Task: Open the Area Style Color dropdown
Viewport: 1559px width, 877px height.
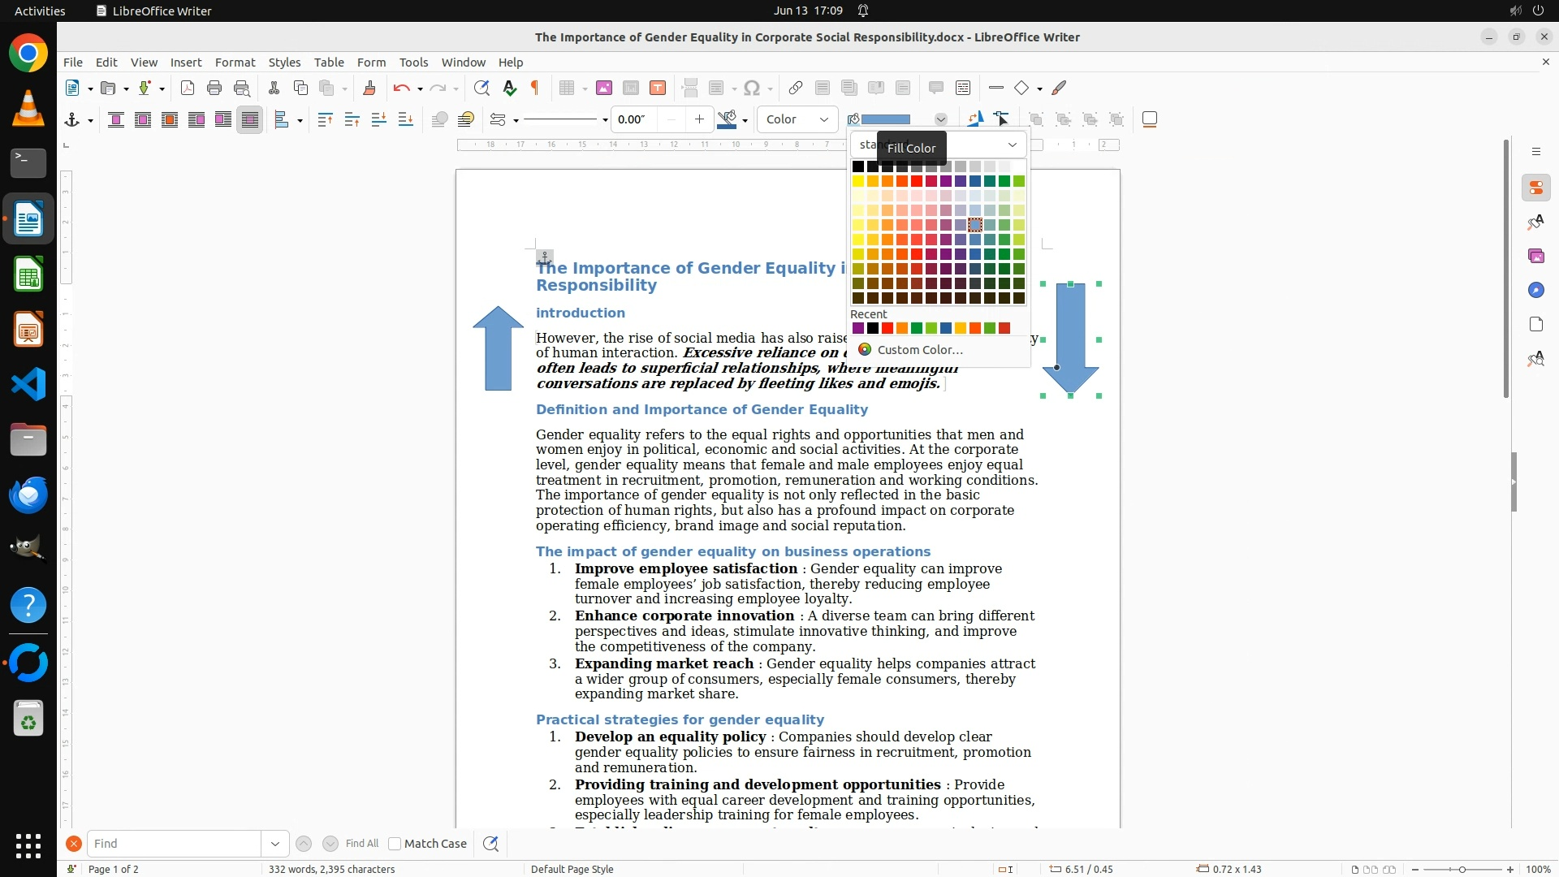Action: pyautogui.click(x=797, y=119)
